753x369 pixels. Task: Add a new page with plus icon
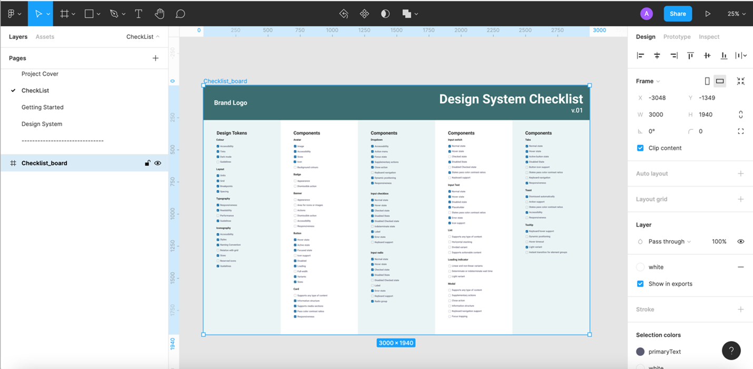(x=155, y=58)
